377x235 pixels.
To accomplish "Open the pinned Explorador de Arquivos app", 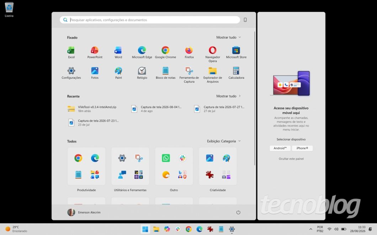I will click(x=213, y=75).
